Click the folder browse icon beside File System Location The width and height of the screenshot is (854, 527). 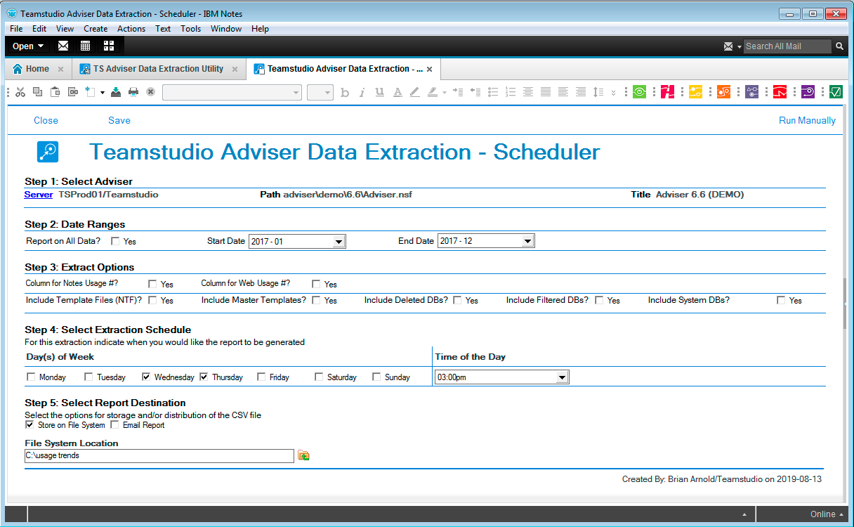[303, 456]
